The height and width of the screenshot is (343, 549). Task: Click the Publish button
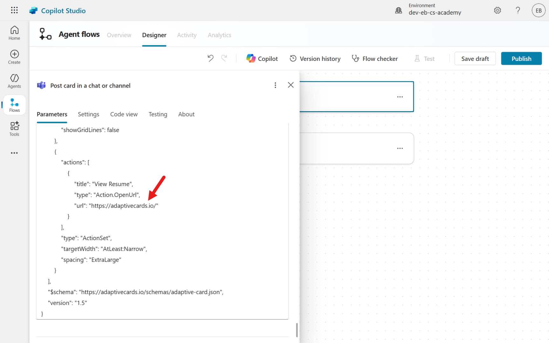pyautogui.click(x=521, y=59)
